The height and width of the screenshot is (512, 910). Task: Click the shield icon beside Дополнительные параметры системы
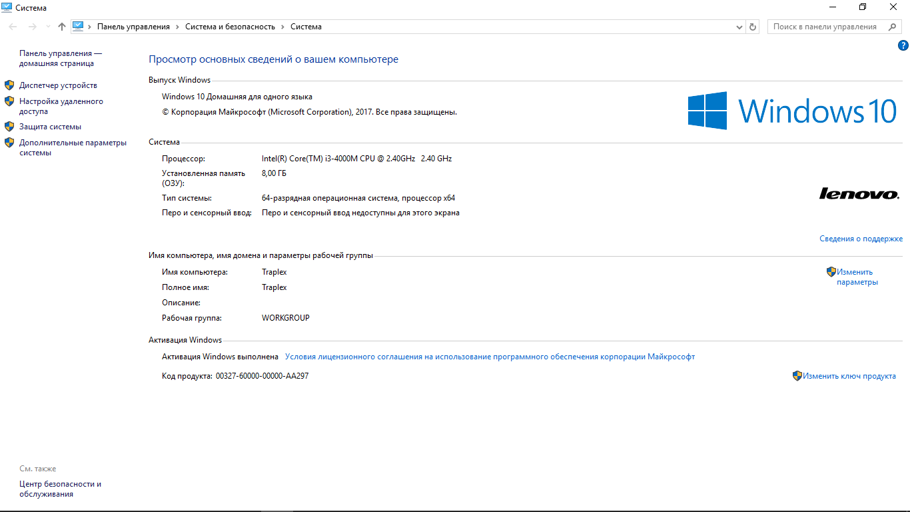[x=9, y=142]
